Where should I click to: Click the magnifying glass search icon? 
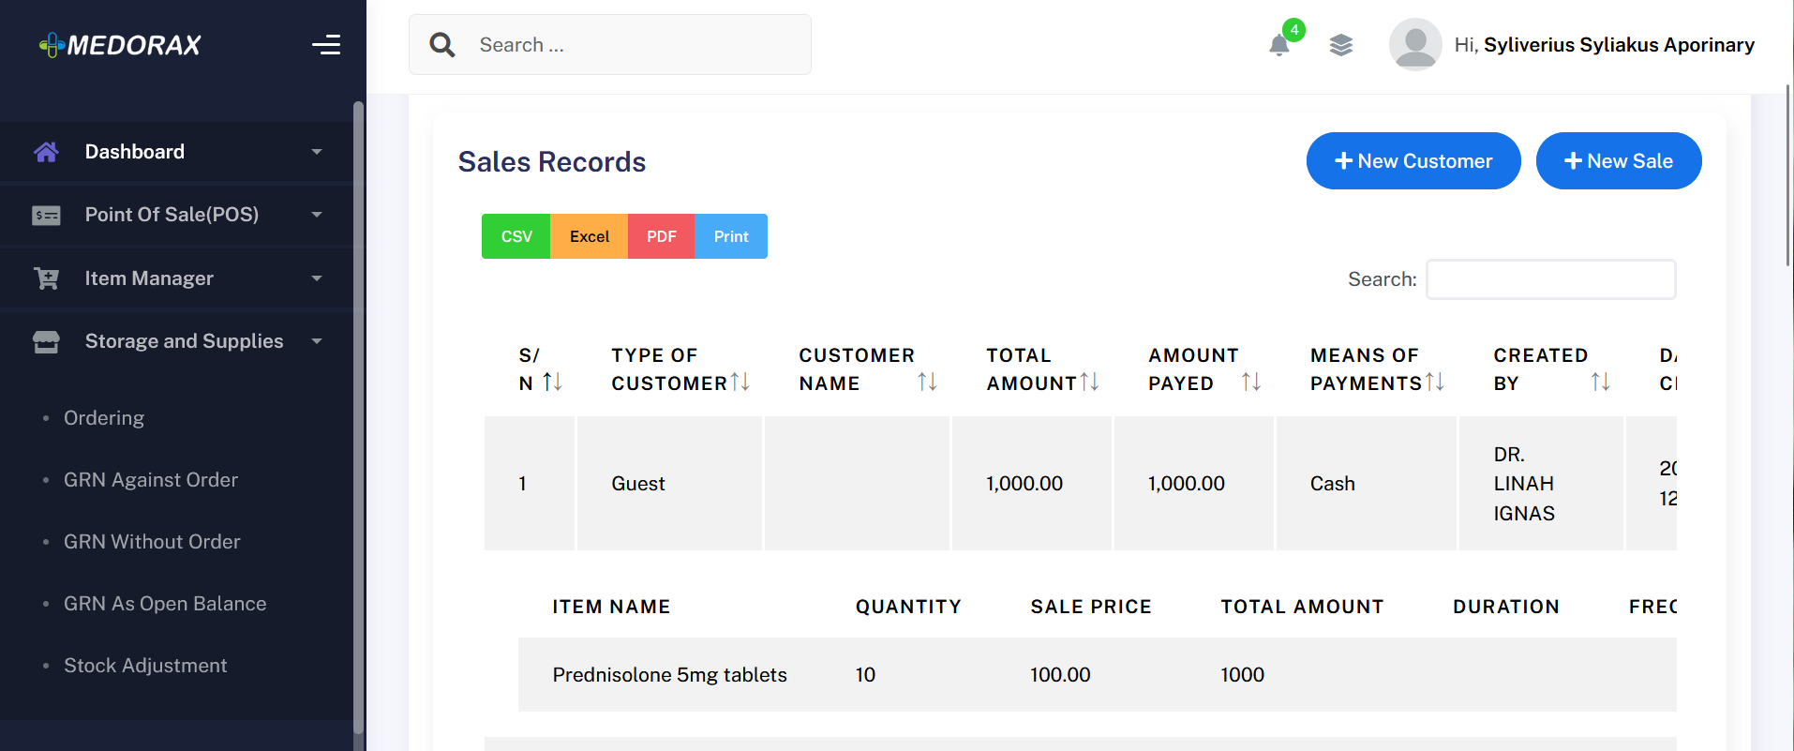pyautogui.click(x=442, y=45)
